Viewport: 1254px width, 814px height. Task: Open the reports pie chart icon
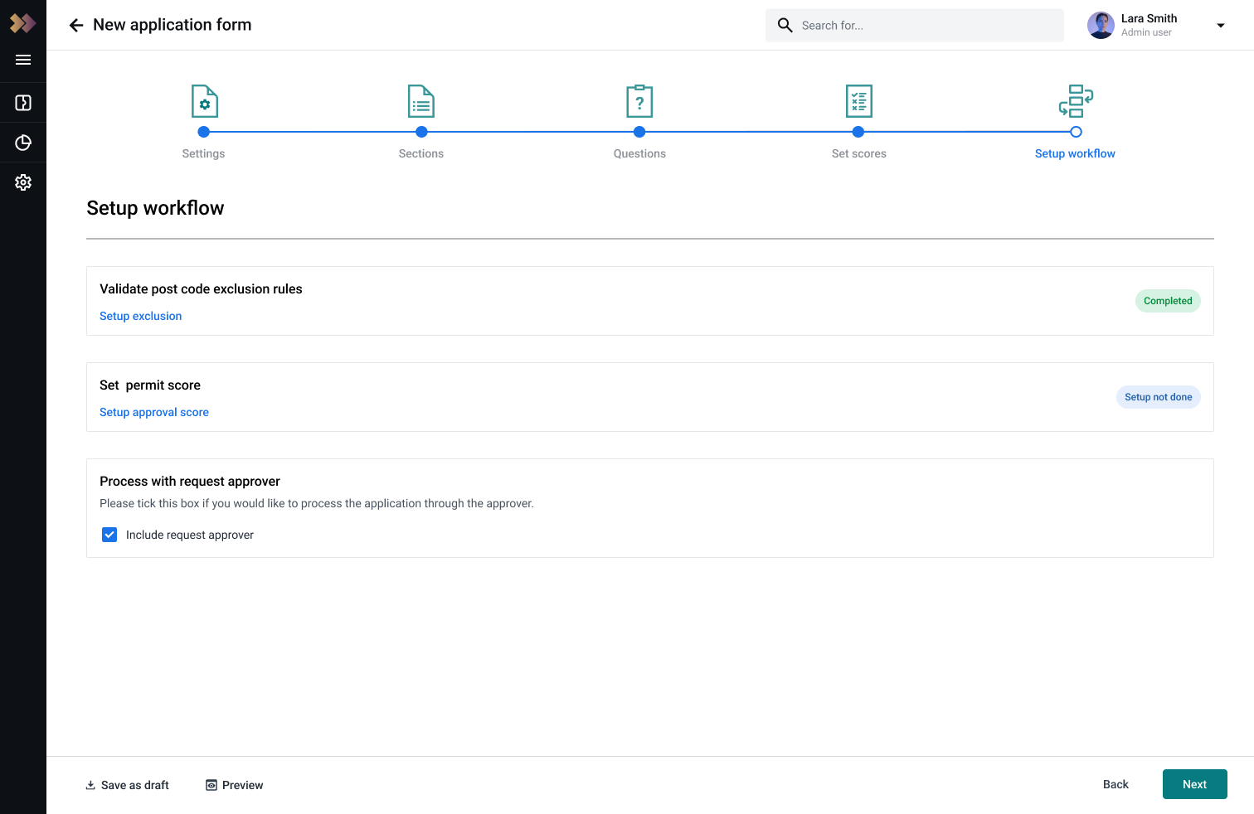pyautogui.click(x=23, y=143)
